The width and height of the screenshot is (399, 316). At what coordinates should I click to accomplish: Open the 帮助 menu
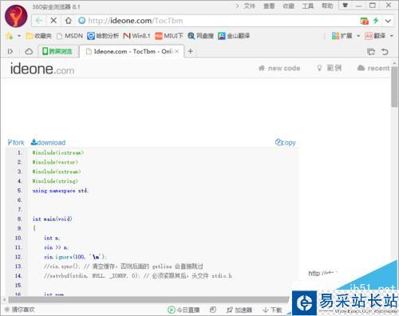click(327, 6)
